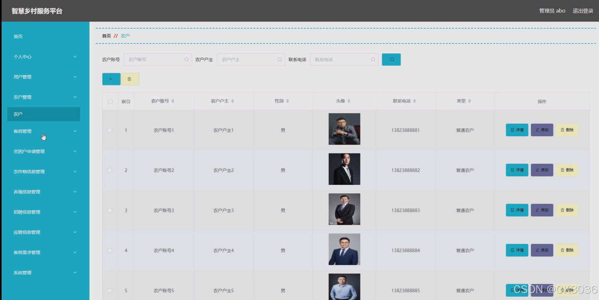Click 删除 button for 农户账号2
The height and width of the screenshot is (300, 599).
(x=567, y=170)
